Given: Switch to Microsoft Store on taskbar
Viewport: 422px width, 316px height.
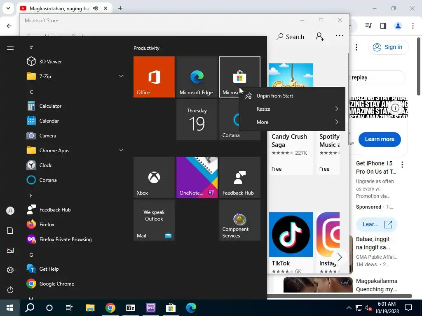Looking at the screenshot, I should coord(171,308).
